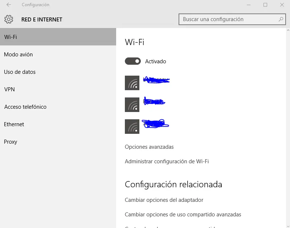Focus the Buscar una configuración search box
Screen dimensions: 290x228
pyautogui.click(x=232, y=19)
